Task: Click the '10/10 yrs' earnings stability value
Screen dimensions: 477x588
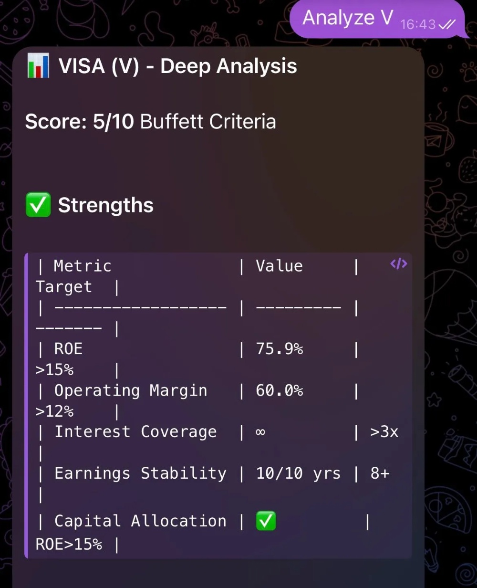Action: click(298, 473)
